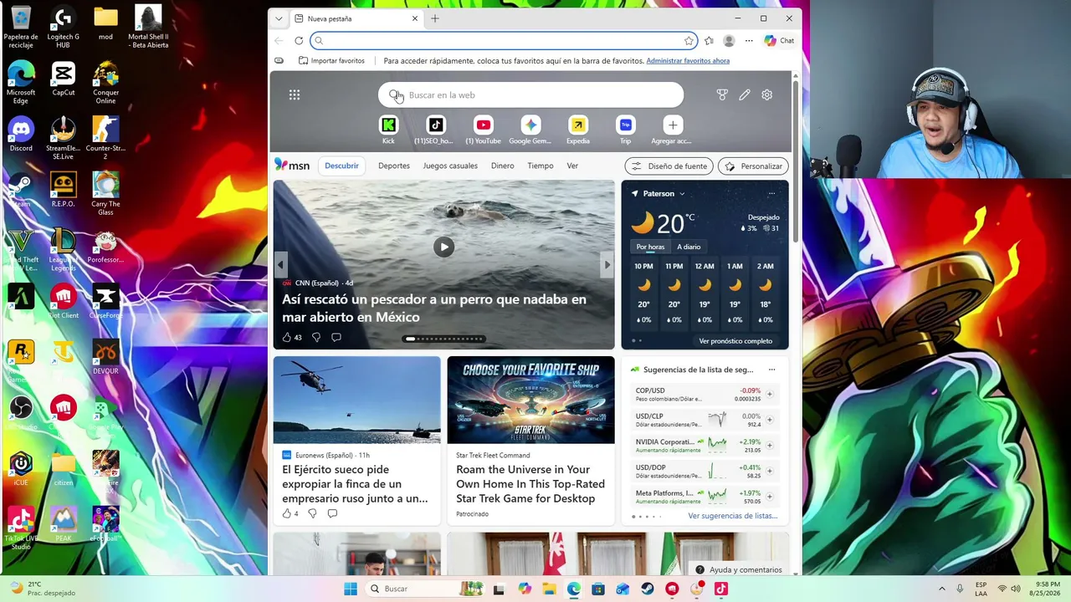Open the Windows Start menu
This screenshot has width=1071, height=602.
click(x=351, y=589)
